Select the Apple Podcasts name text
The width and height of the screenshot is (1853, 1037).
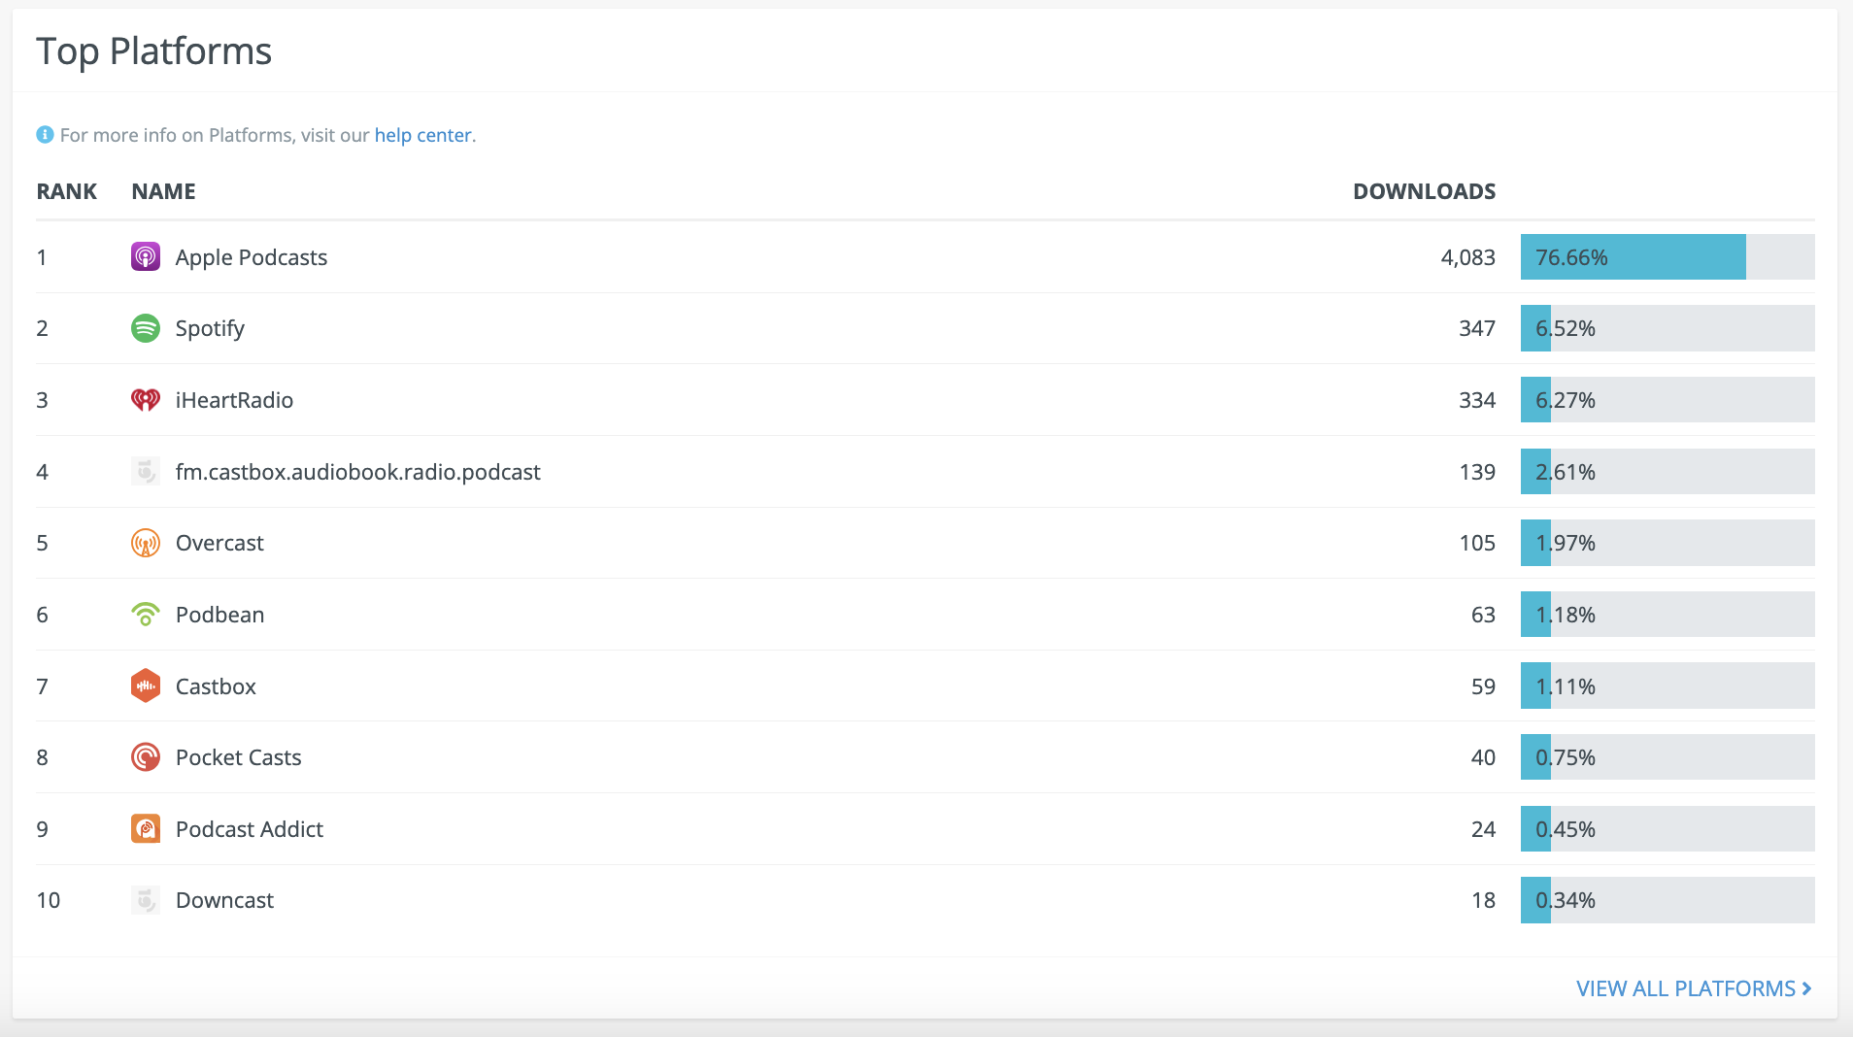(x=252, y=257)
